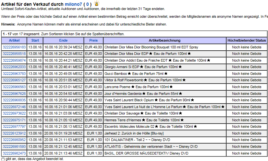Open item 322226966563

click(14, 87)
